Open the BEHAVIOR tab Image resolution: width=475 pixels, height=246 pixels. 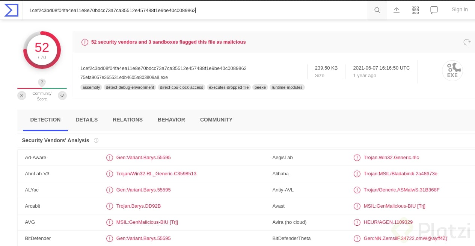[171, 120]
